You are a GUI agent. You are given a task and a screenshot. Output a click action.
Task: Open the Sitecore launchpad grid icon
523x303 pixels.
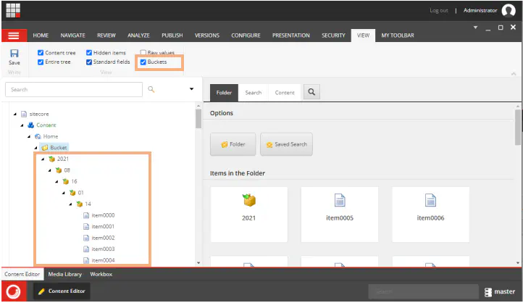coord(13,10)
